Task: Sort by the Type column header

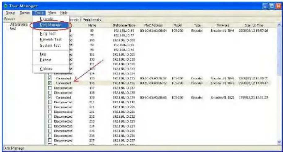Action: [197, 25]
